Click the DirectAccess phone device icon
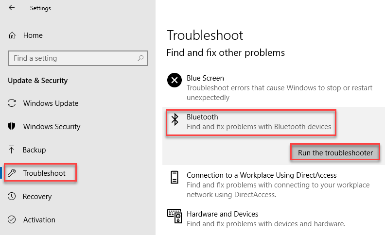 coord(175,177)
